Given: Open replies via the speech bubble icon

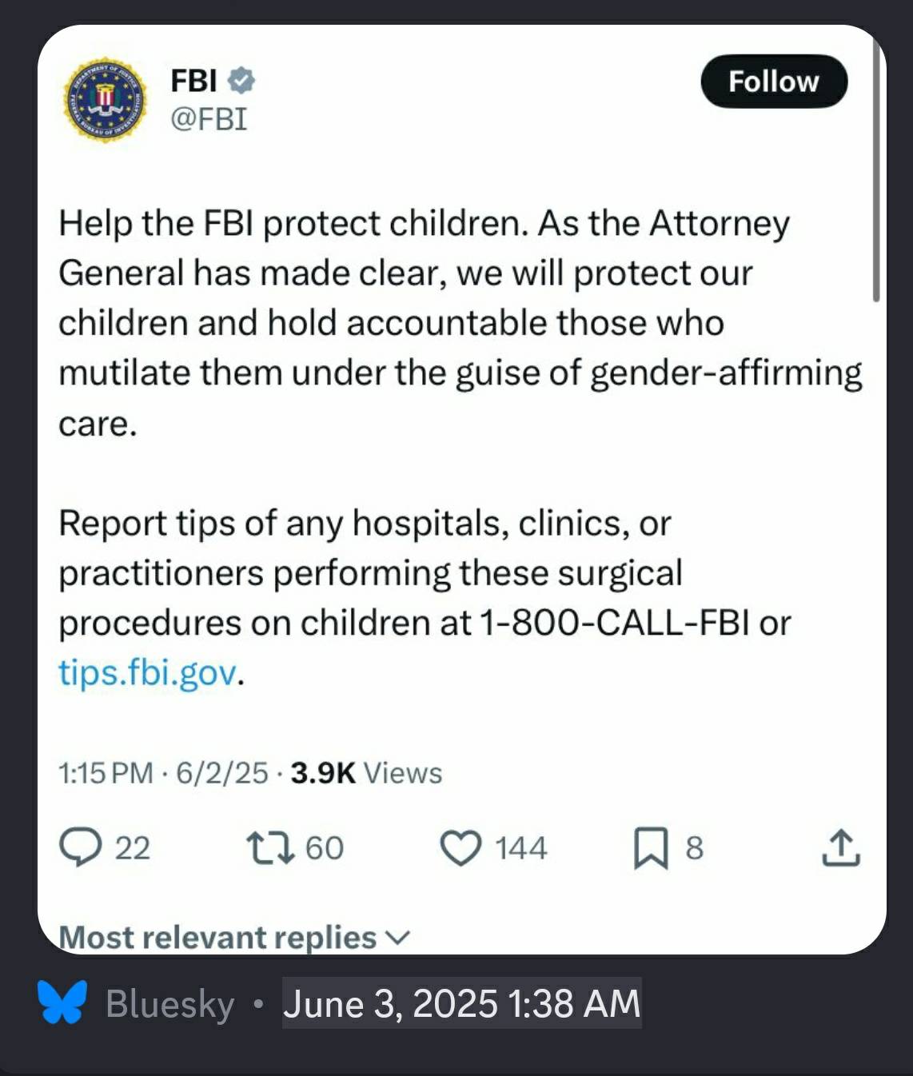Looking at the screenshot, I should pos(81,847).
